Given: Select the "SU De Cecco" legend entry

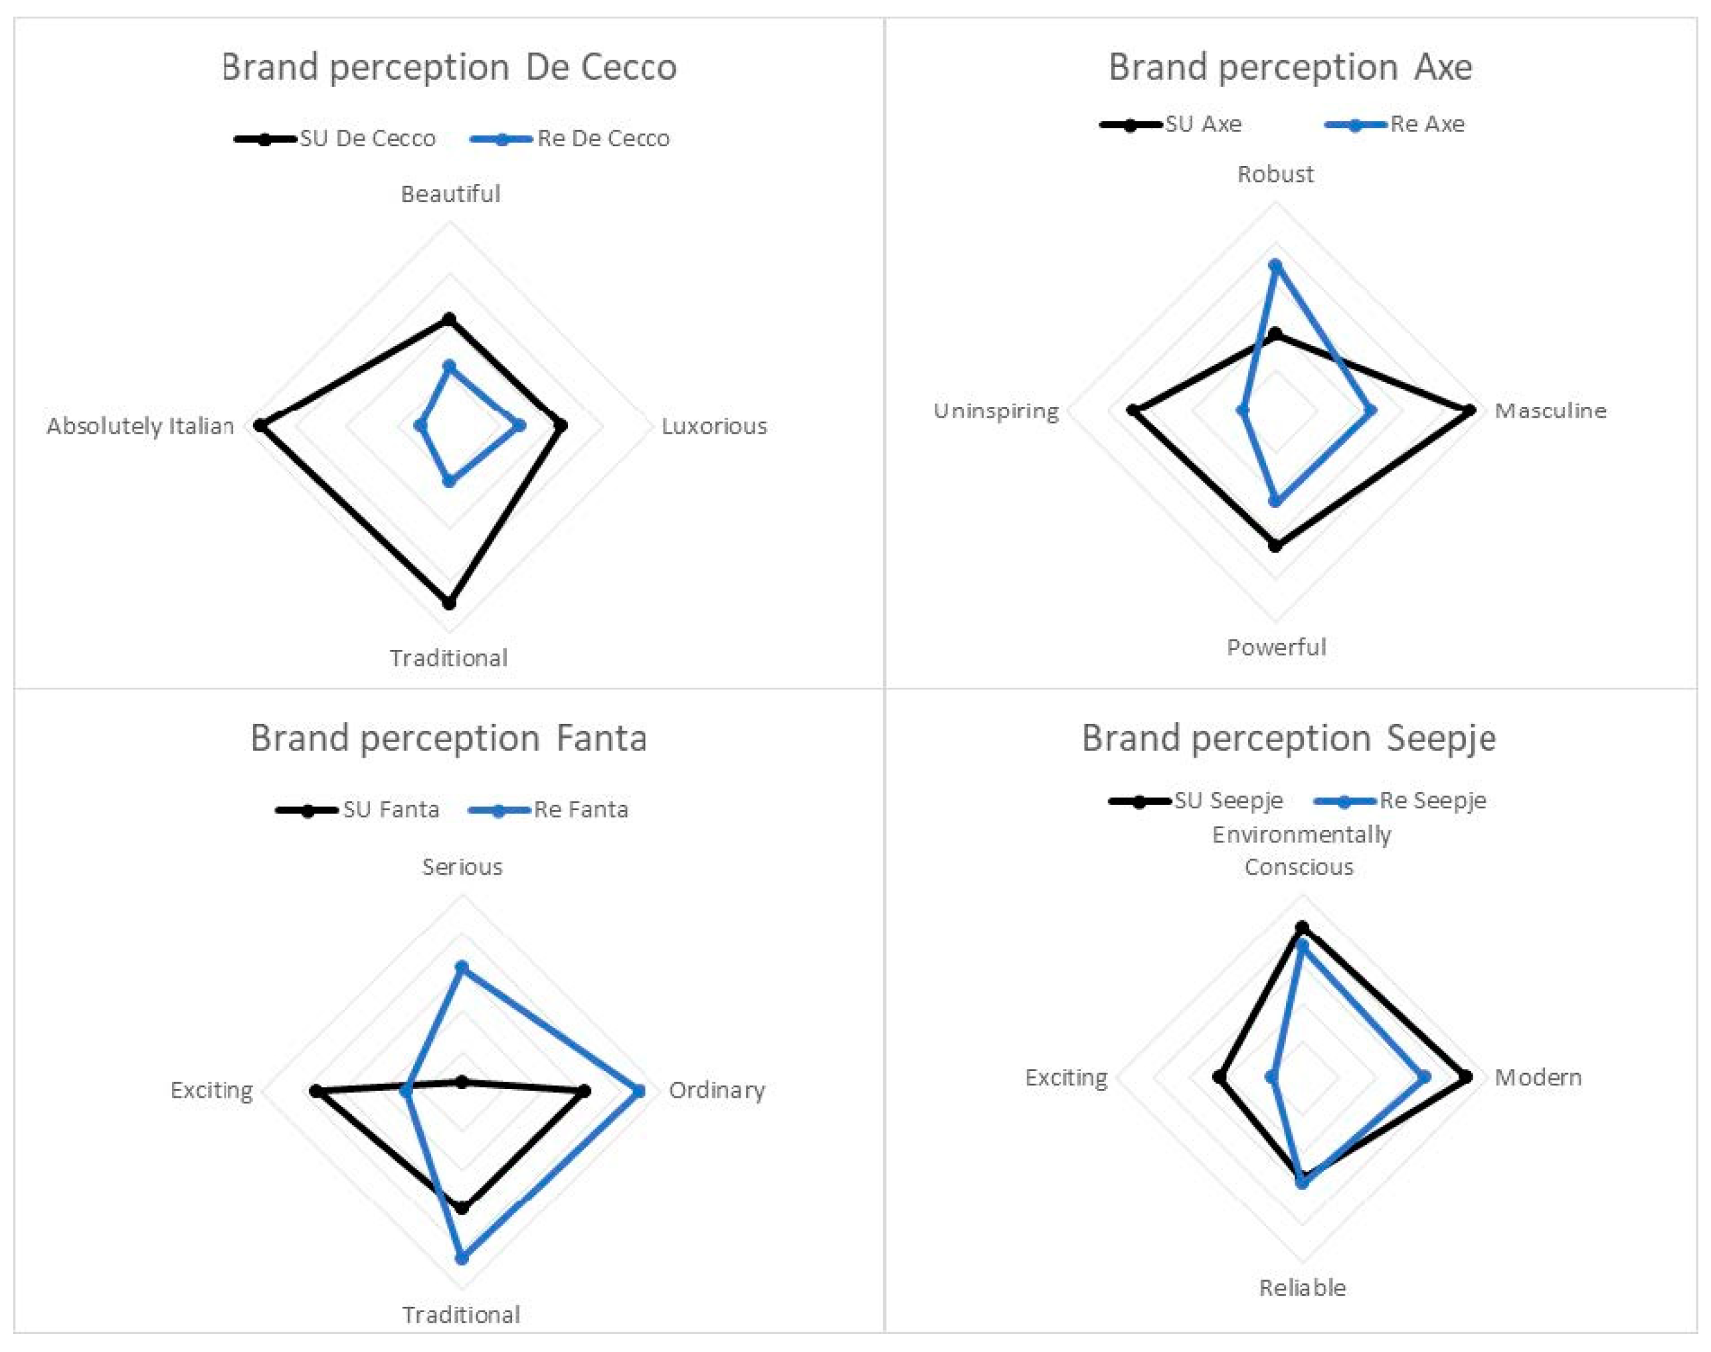Looking at the screenshot, I should coord(367,139).
